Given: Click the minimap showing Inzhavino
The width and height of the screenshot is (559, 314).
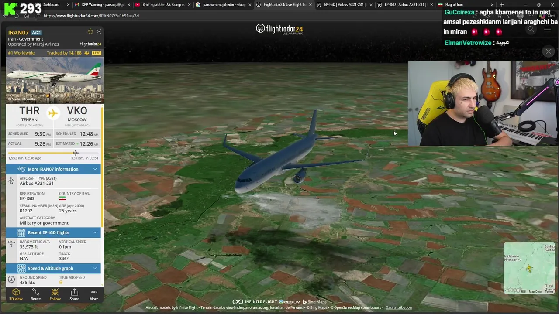Looking at the screenshot, I should [x=529, y=268].
